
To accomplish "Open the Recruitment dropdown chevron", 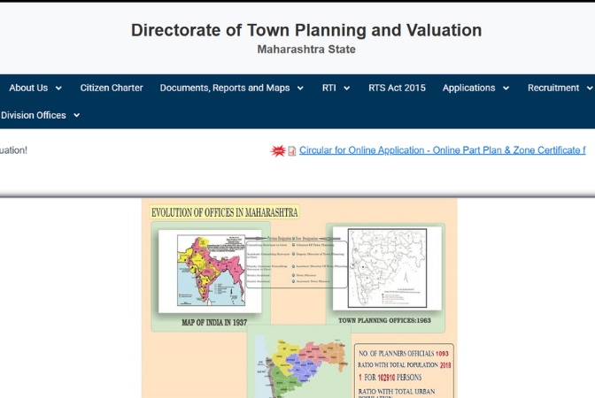I will pyautogui.click(x=589, y=88).
